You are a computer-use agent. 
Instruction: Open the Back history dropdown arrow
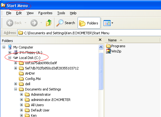(25, 23)
